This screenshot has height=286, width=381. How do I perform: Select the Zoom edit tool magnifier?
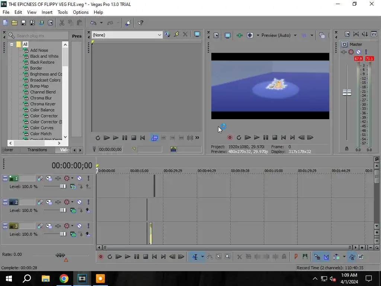227,257
